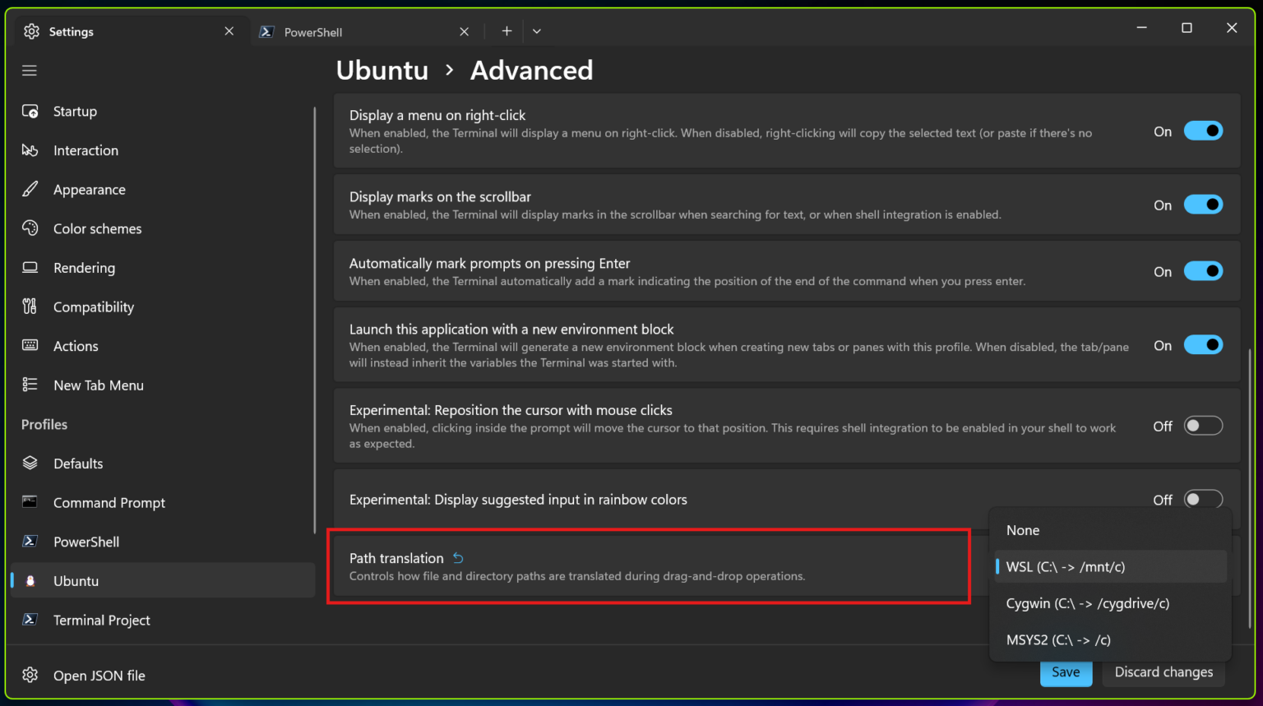Open the Ubuntu profile settings

[76, 580]
